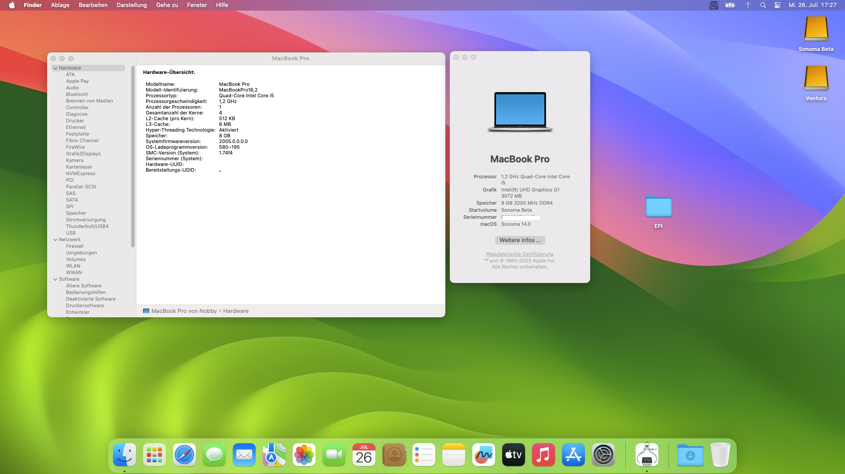Viewport: 845px width, 474px height.
Task: Collapse the Software section in sidebar
Action: click(55, 279)
